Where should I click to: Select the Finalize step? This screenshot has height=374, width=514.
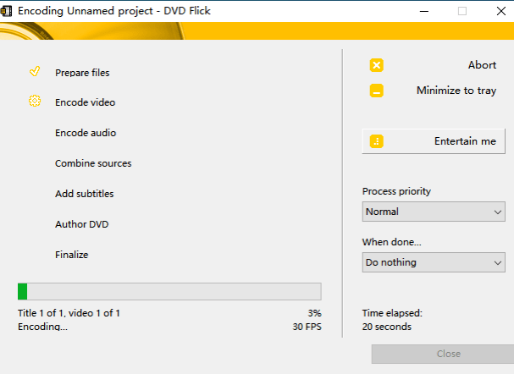click(x=71, y=255)
